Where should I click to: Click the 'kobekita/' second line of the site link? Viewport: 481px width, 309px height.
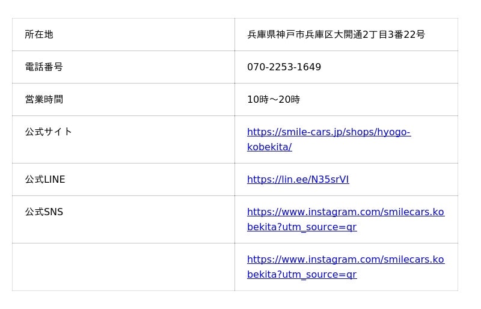coord(269,147)
